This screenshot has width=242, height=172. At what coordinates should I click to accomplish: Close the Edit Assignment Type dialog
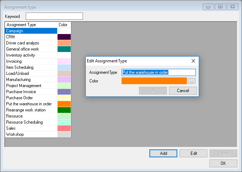(x=193, y=61)
